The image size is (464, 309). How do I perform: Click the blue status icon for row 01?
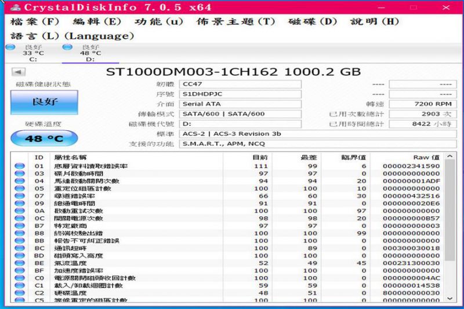20,166
